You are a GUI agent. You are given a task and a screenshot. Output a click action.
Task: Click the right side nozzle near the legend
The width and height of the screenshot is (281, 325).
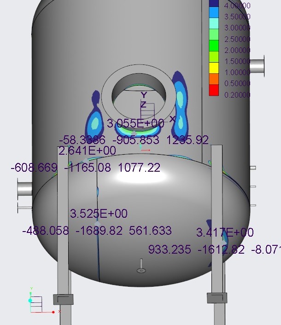point(257,66)
